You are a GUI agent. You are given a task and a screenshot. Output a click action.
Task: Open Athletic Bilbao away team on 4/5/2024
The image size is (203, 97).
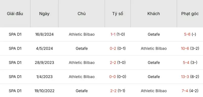click(x=154, y=48)
